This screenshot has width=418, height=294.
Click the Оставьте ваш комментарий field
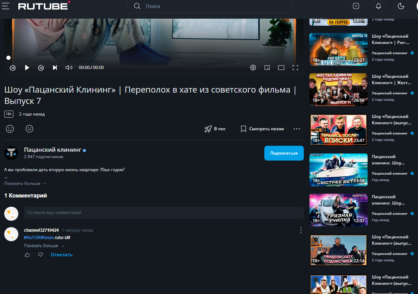(164, 213)
